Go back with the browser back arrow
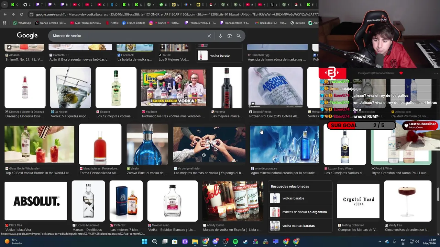 (5, 14)
